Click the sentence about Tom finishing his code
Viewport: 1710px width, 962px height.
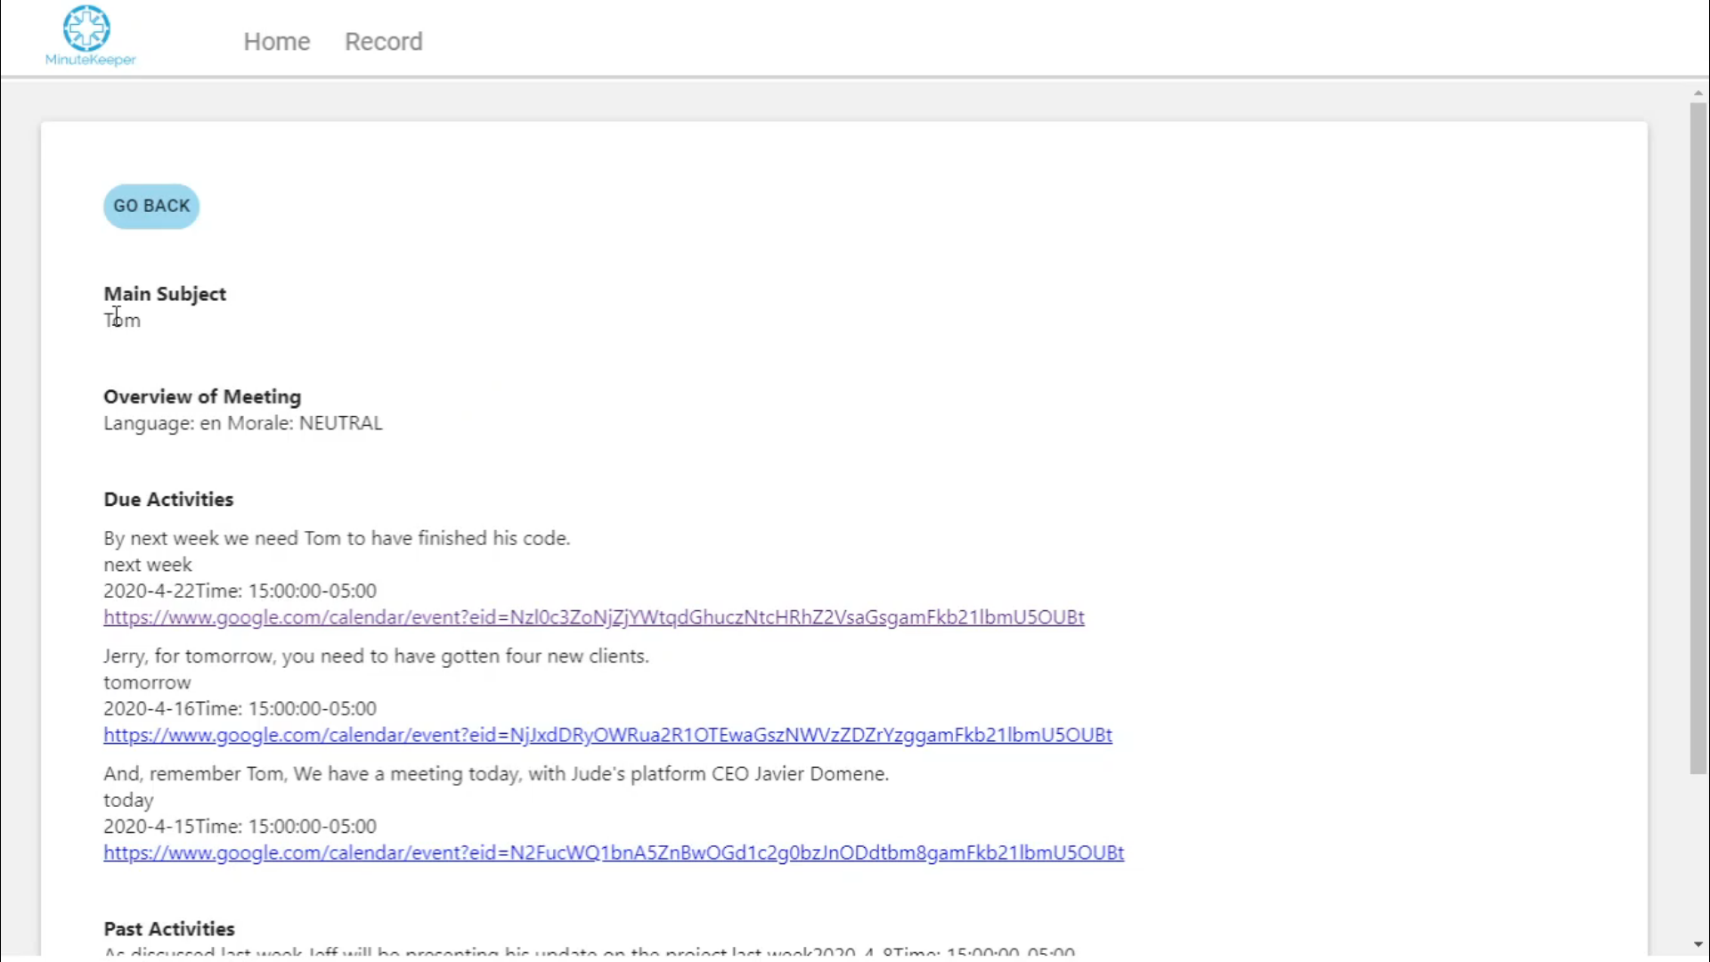[x=337, y=538]
